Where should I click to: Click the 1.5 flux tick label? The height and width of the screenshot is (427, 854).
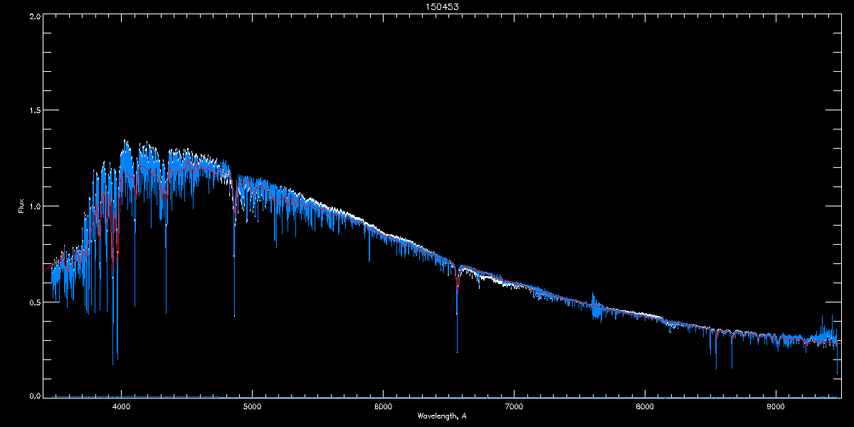pyautogui.click(x=35, y=111)
